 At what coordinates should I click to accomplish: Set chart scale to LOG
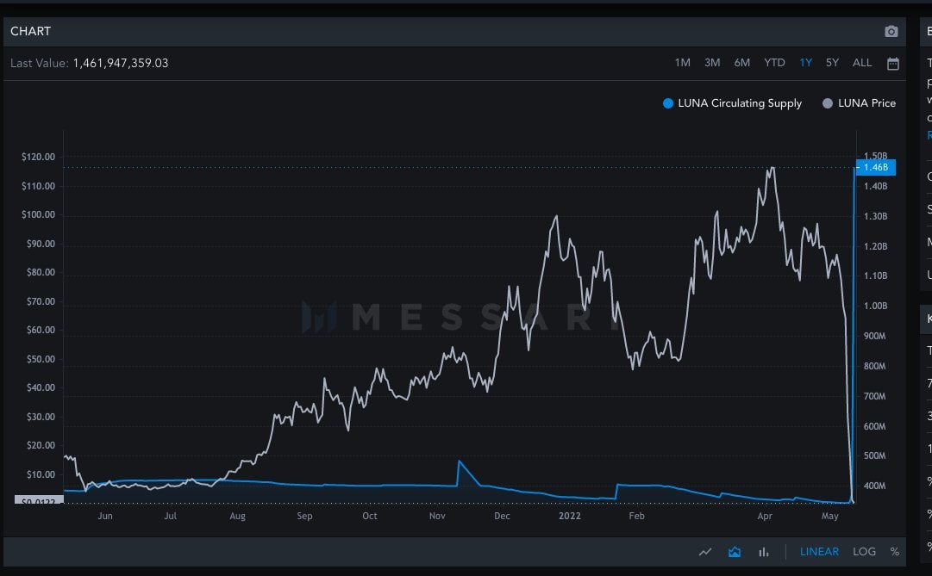[x=864, y=552]
